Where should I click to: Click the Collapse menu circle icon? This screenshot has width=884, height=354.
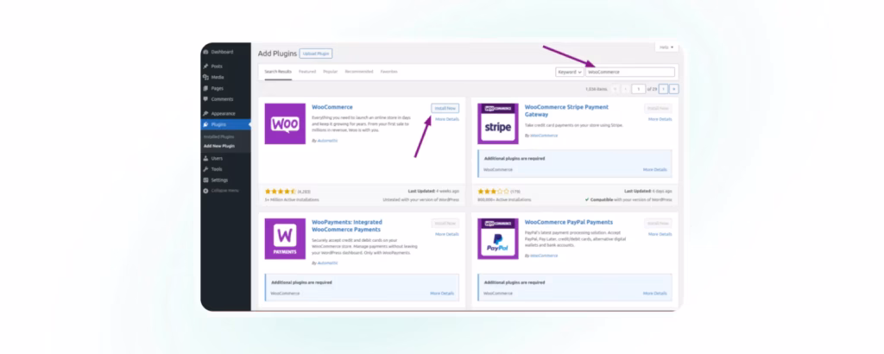(205, 191)
